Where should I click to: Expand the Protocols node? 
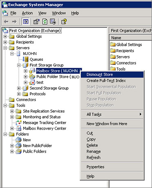tap(19, 94)
